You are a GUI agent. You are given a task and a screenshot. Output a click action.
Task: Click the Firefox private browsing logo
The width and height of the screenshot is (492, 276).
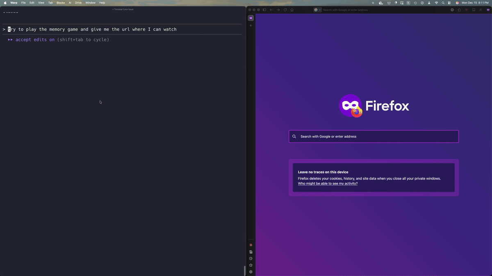(x=351, y=106)
